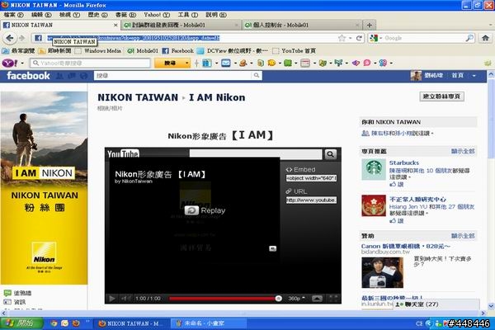Click the YouTube Embed code field

coord(311,178)
